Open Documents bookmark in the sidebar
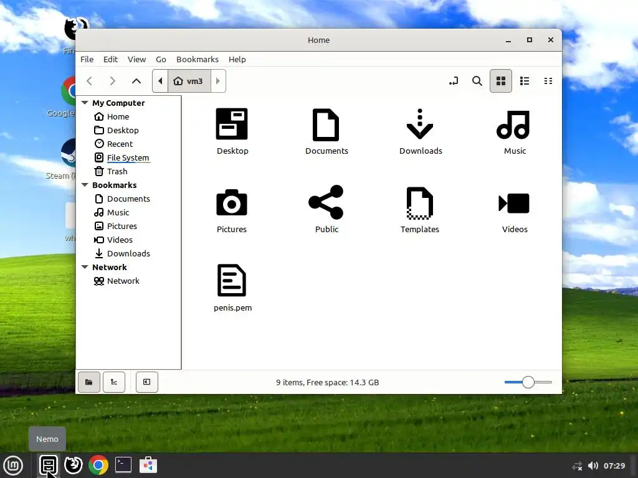638x478 pixels. point(128,199)
